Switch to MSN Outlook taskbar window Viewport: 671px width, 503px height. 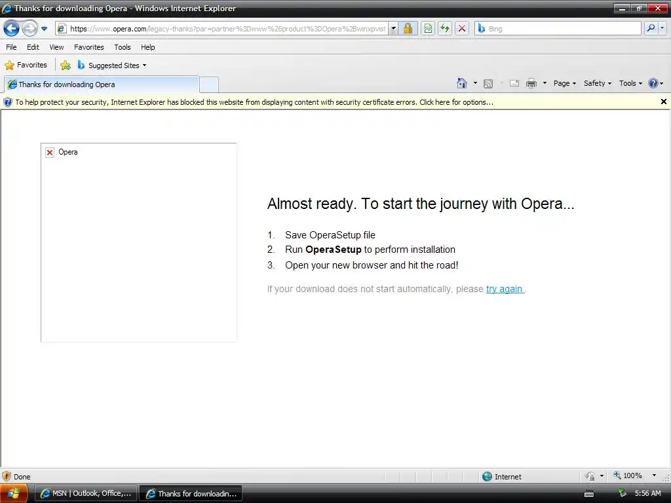pyautogui.click(x=86, y=494)
